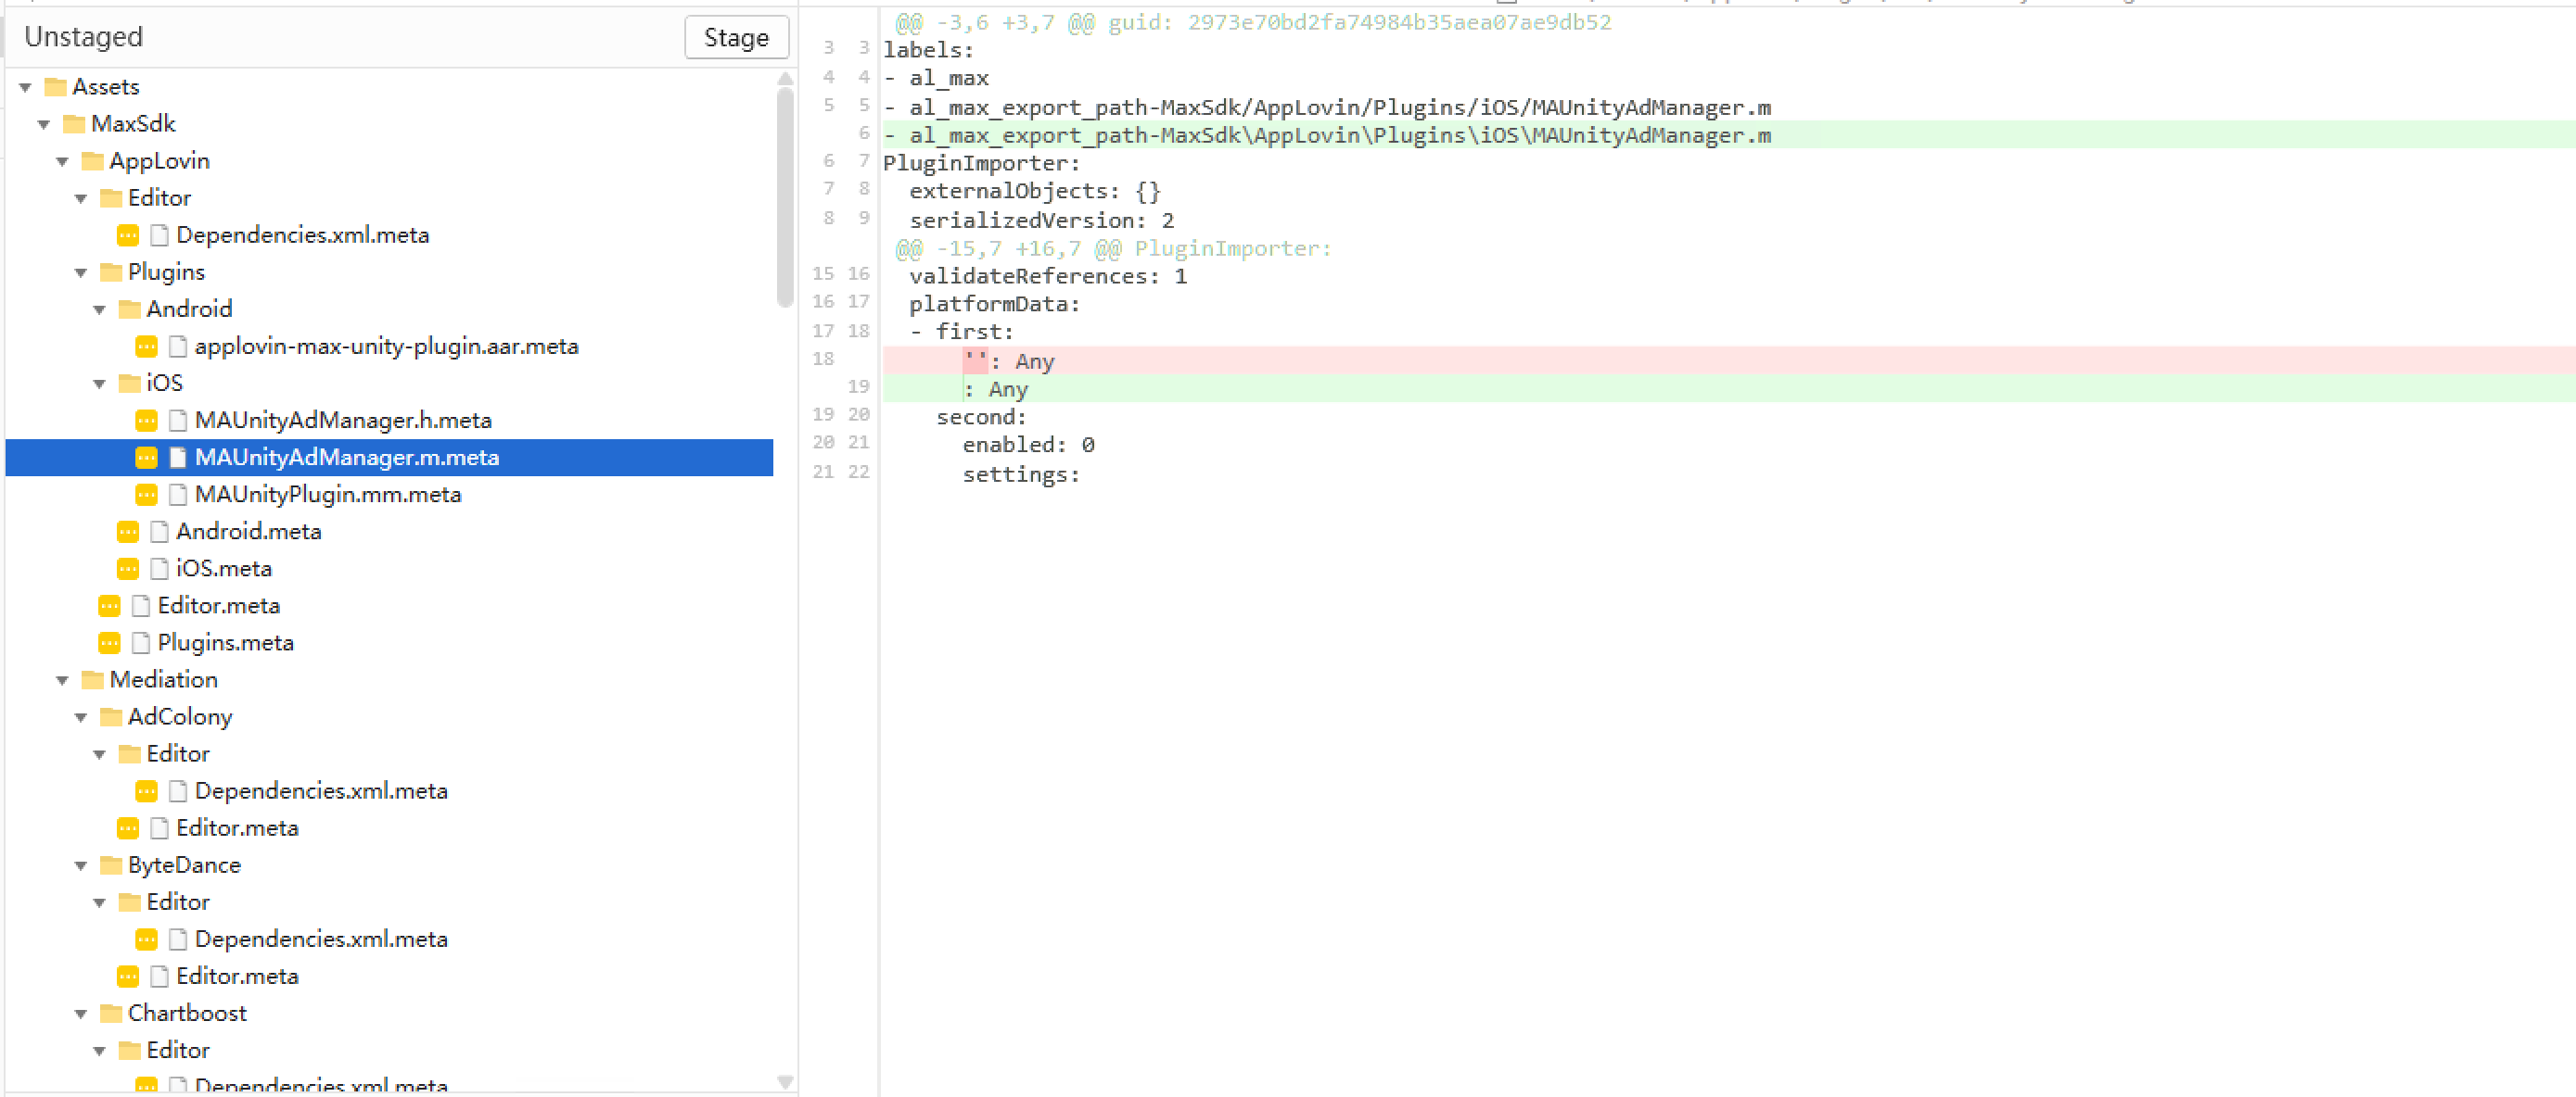The image size is (2576, 1097).
Task: Collapse the AppLovin folder
Action: (62, 161)
